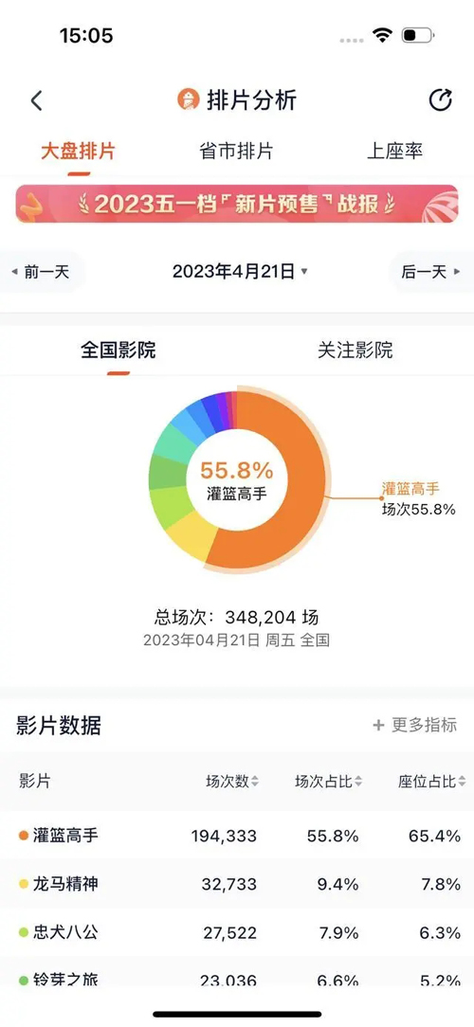Image resolution: width=474 pixels, height=1027 pixels.
Task: Tap the lighthouse logo beside 排片分析
Action: pos(188,100)
